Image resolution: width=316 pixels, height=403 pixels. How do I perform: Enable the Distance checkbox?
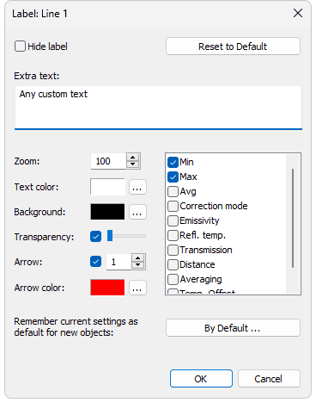click(x=173, y=264)
